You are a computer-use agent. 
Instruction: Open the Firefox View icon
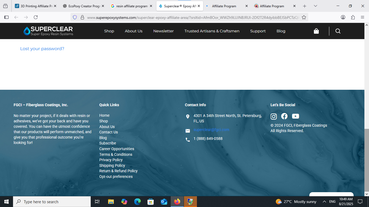(x=5, y=6)
